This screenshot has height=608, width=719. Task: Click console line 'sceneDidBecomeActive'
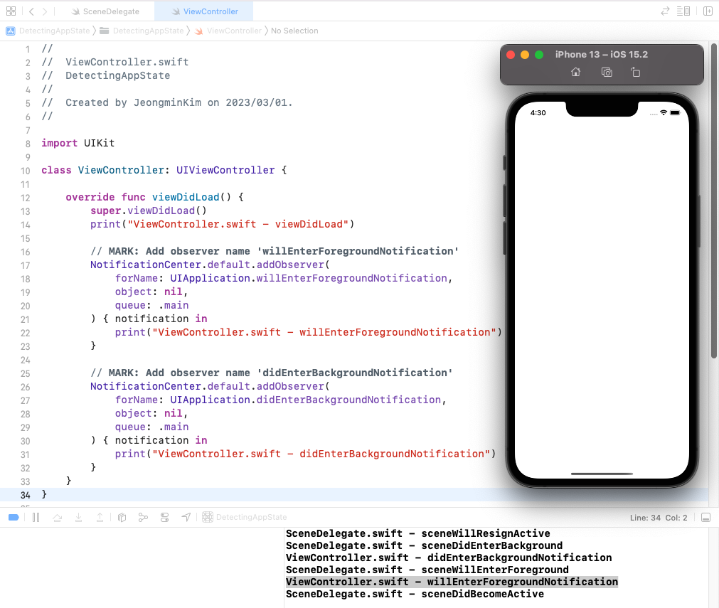[x=415, y=594]
